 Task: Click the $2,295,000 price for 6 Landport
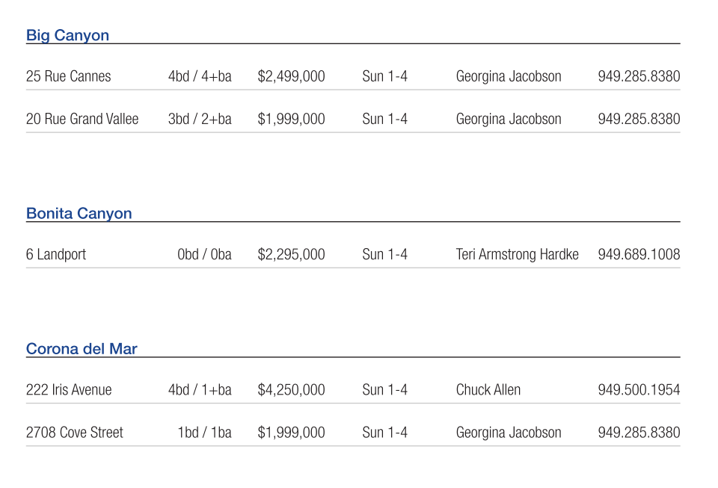point(291,254)
